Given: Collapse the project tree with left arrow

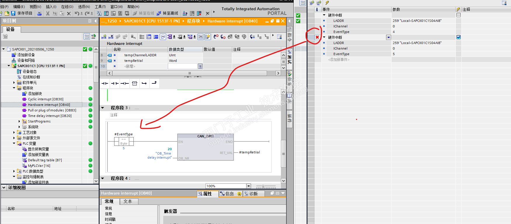Looking at the screenshot, I should coord(95,21).
